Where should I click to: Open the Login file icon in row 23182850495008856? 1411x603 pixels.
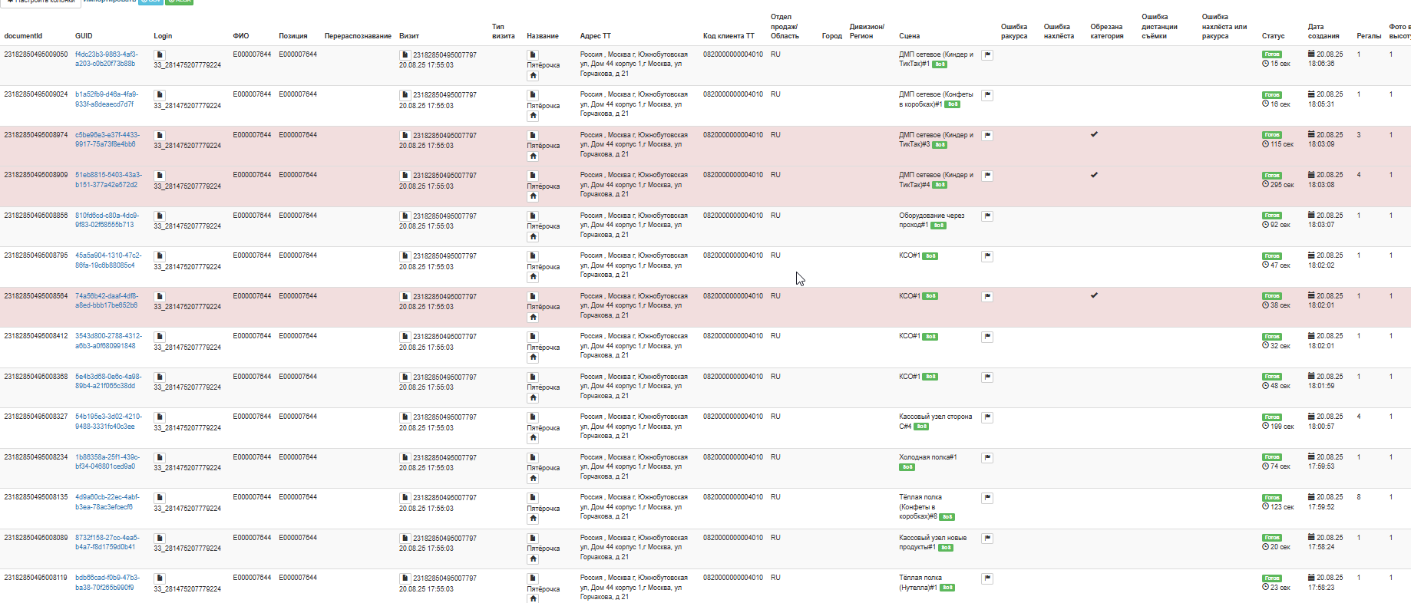[160, 216]
